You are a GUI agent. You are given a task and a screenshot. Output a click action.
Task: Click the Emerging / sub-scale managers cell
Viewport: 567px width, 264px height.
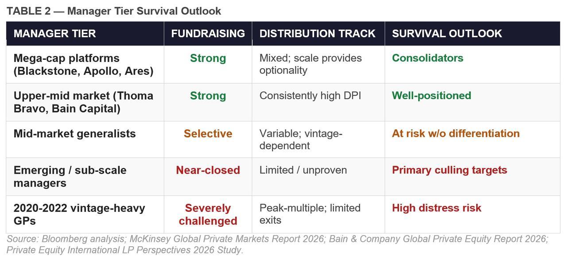pyautogui.click(x=70, y=176)
